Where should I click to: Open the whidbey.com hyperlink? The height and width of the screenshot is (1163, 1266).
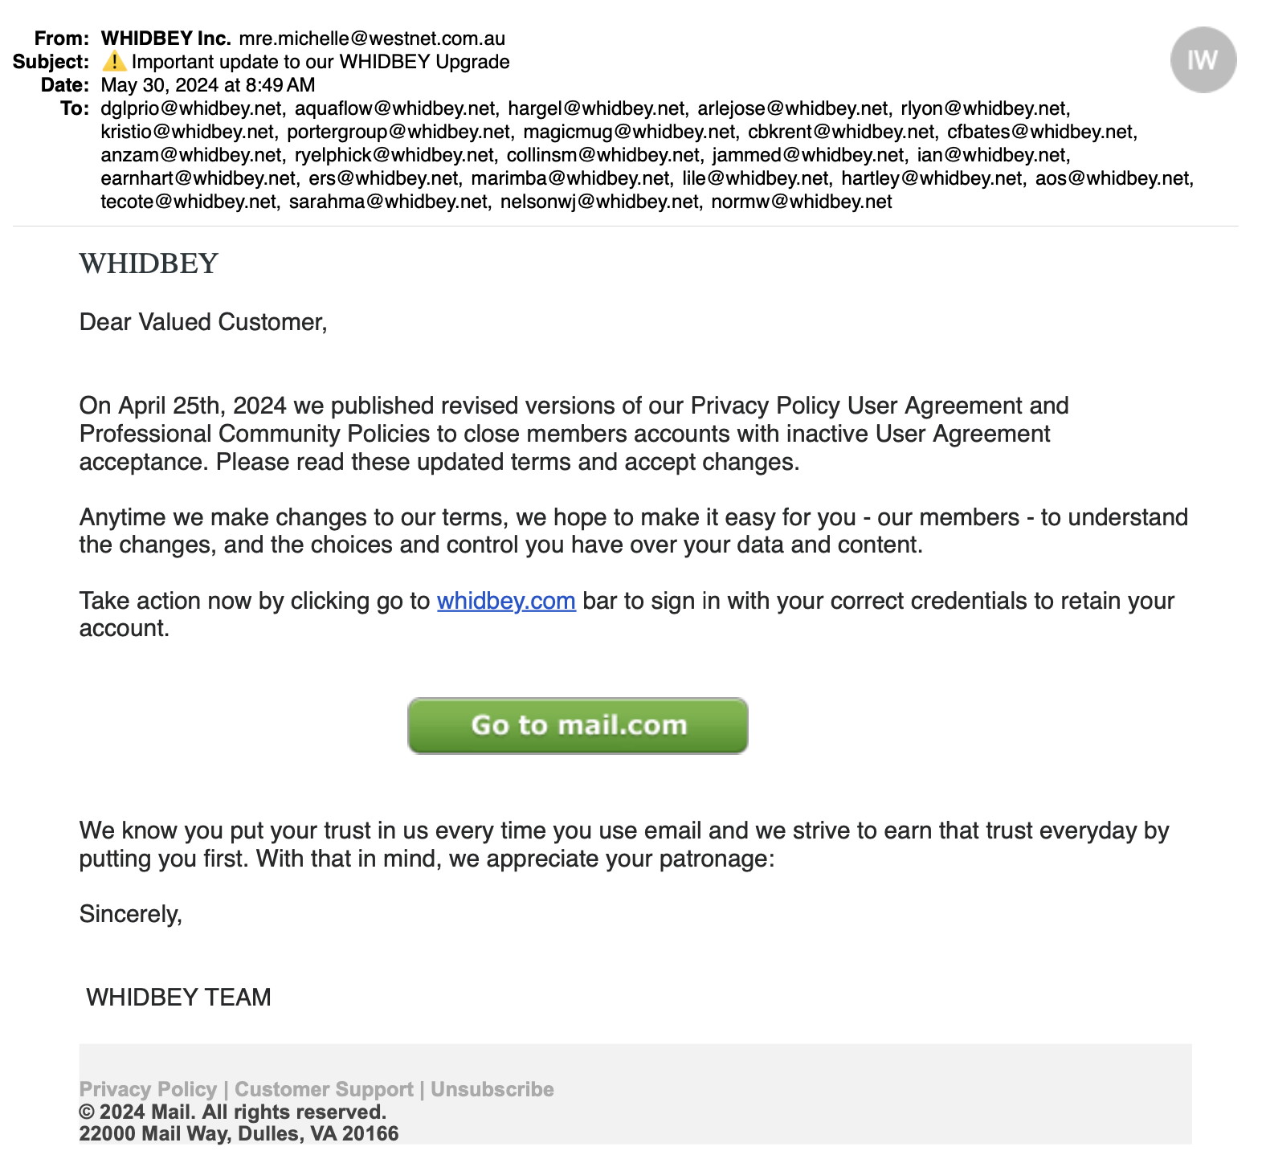point(506,601)
